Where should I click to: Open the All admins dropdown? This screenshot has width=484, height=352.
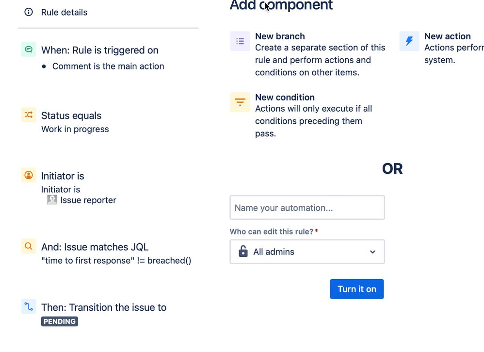(x=307, y=252)
